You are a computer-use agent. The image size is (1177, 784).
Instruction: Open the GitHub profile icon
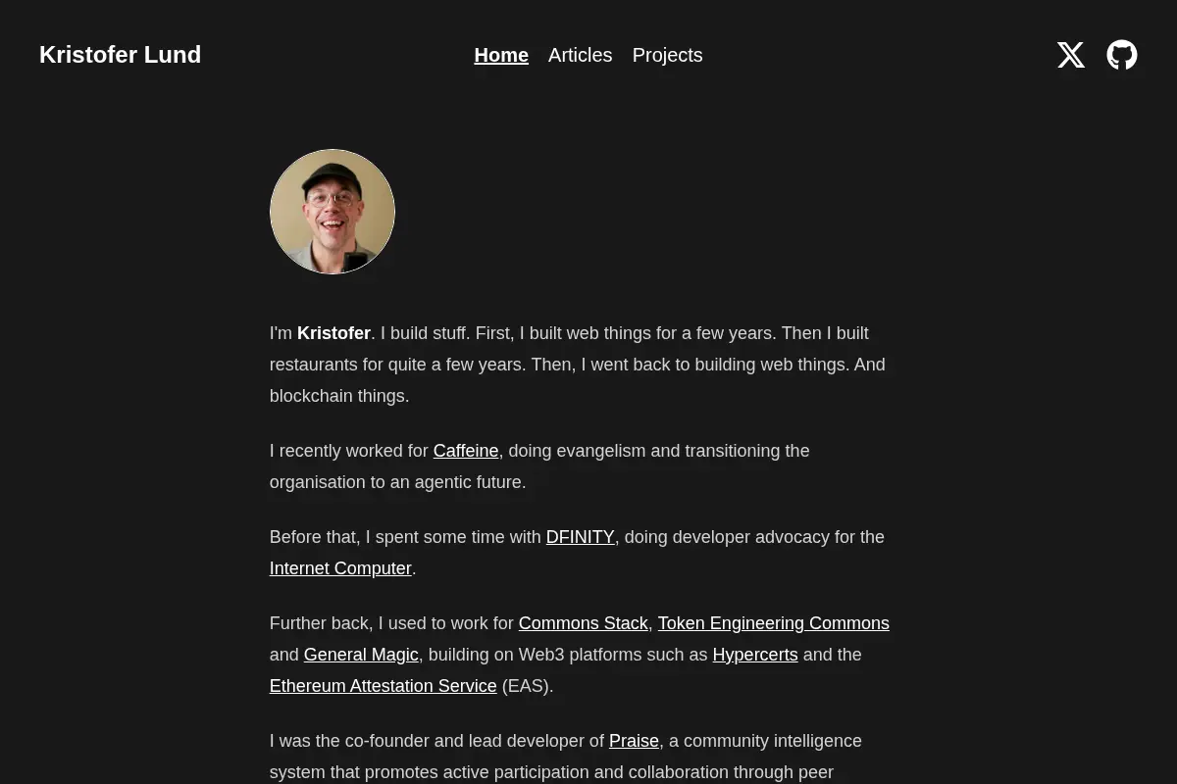click(1122, 55)
